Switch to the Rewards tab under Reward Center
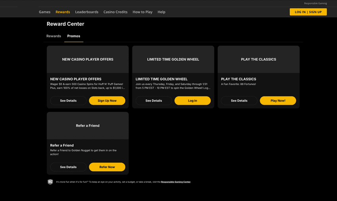This screenshot has width=337, height=201. (54, 36)
